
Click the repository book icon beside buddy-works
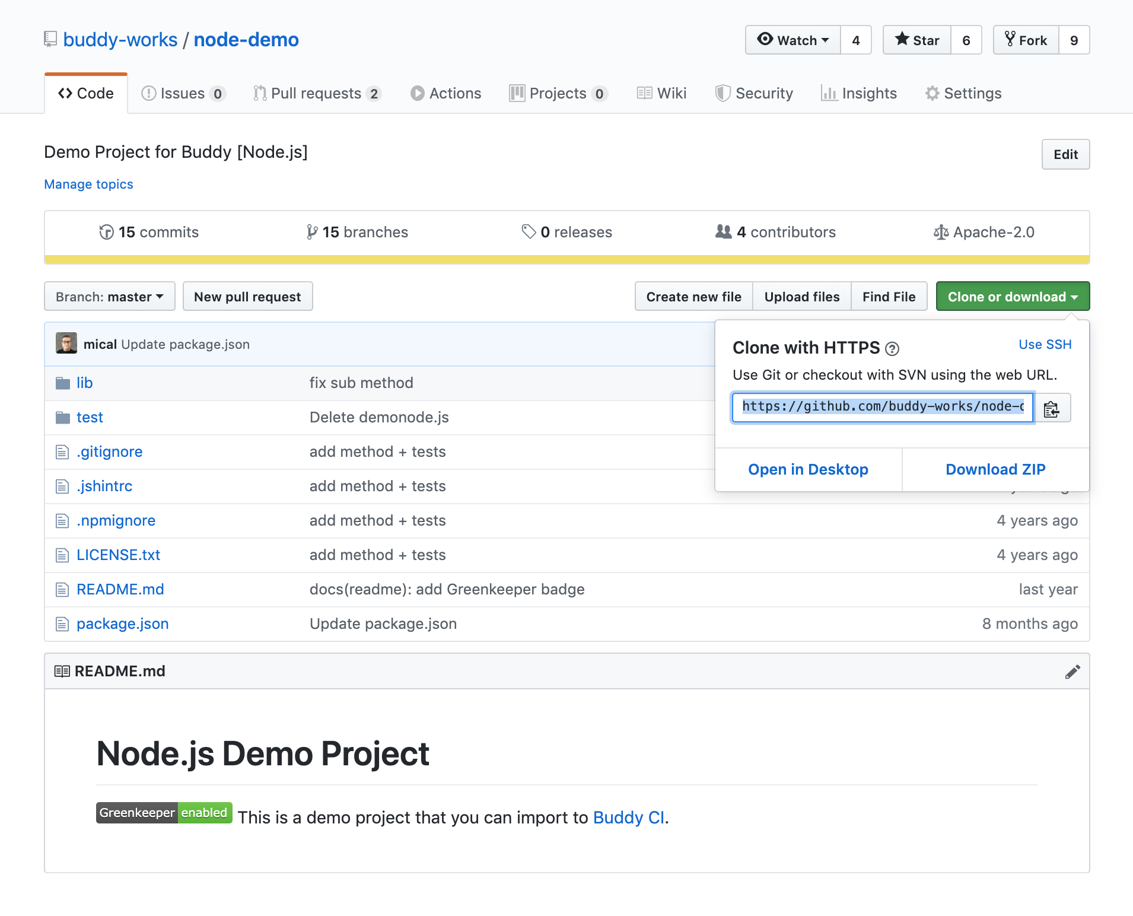pyautogui.click(x=50, y=40)
